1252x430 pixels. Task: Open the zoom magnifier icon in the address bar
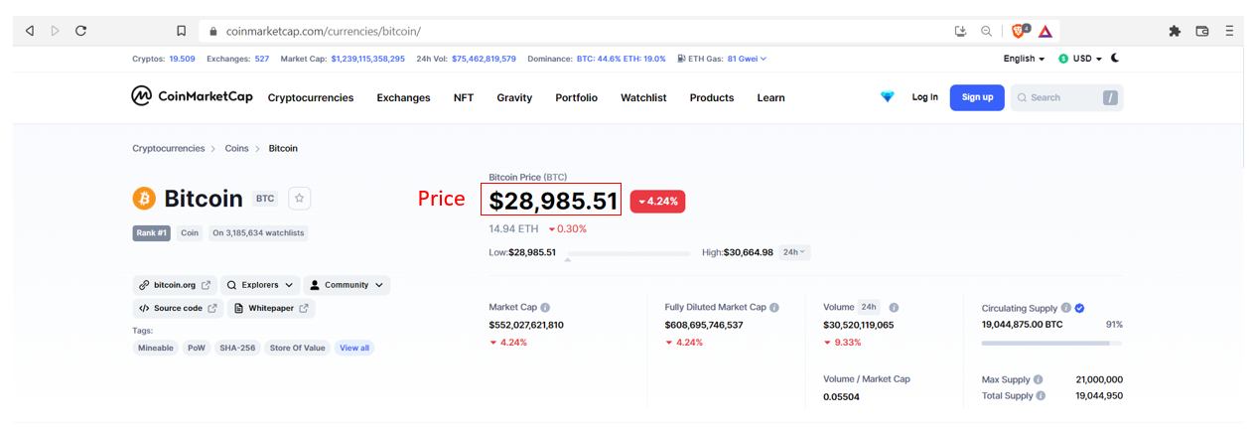click(986, 31)
